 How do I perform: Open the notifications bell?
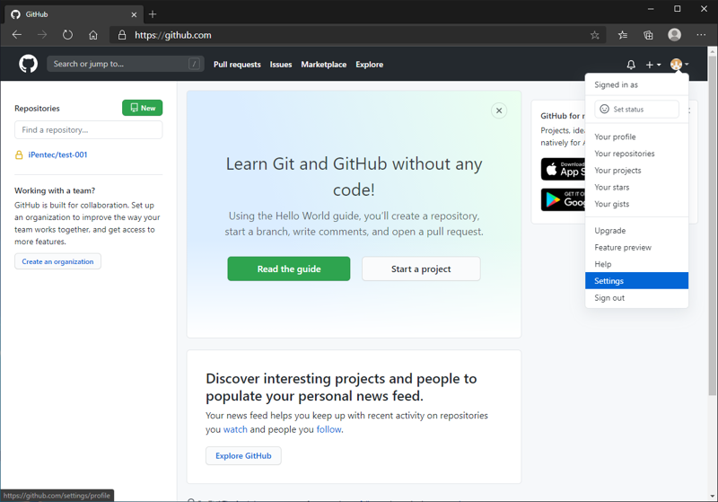pyautogui.click(x=631, y=65)
